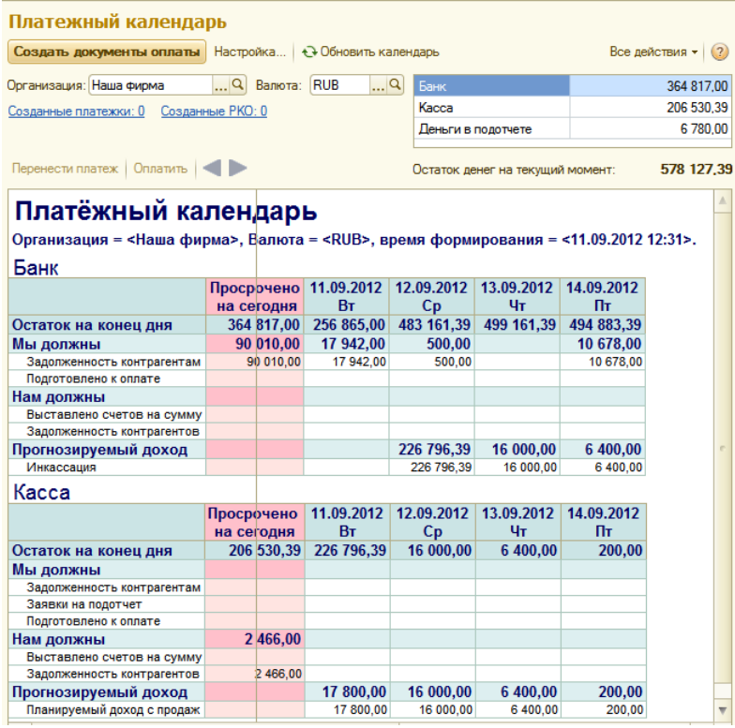
Task: Click Создать документы оплаты button
Action: pos(107,52)
